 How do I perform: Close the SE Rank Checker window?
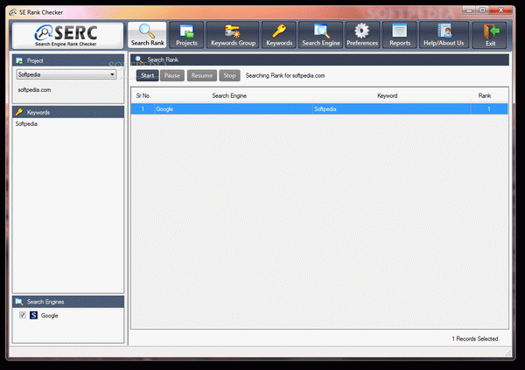[x=500, y=10]
